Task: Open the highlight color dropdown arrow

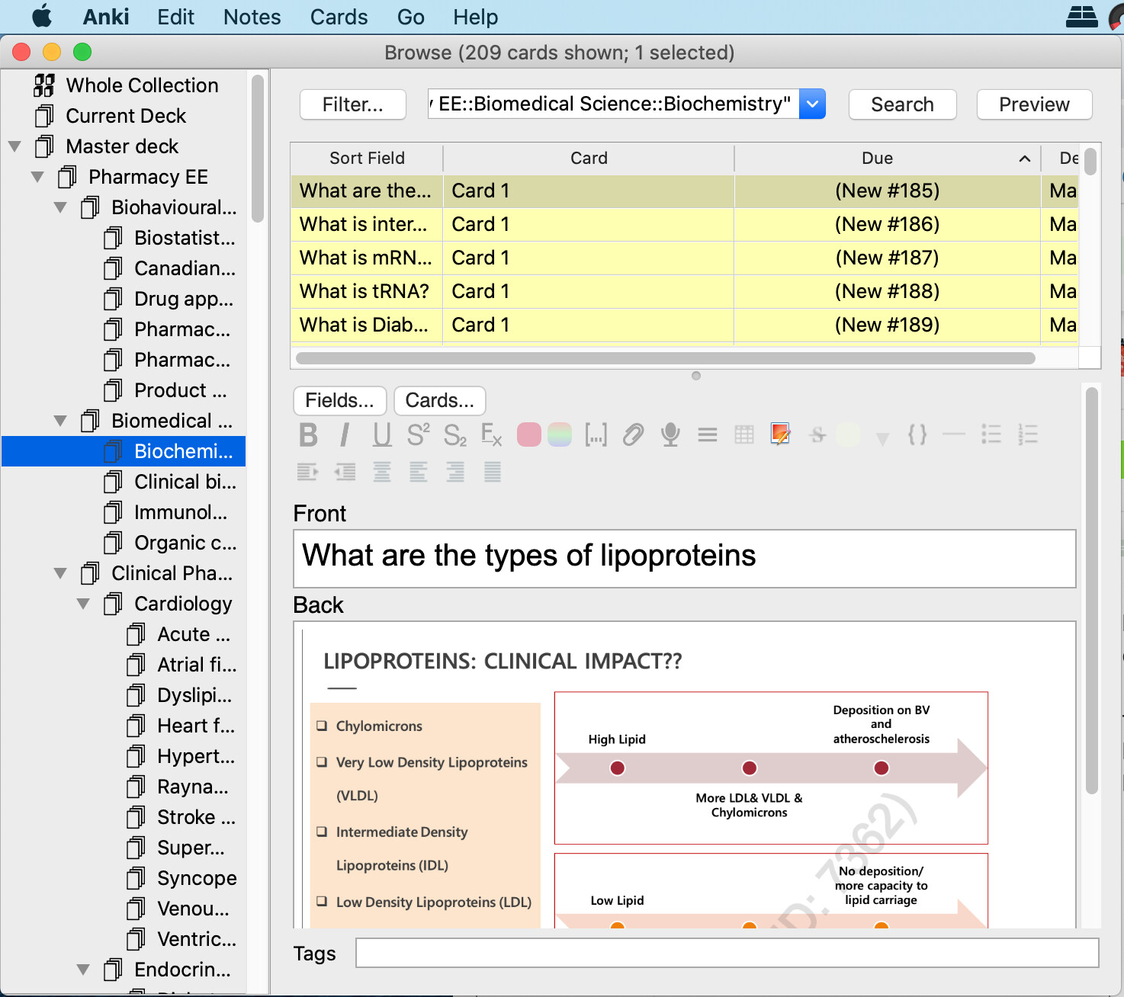Action: pyautogui.click(x=883, y=438)
